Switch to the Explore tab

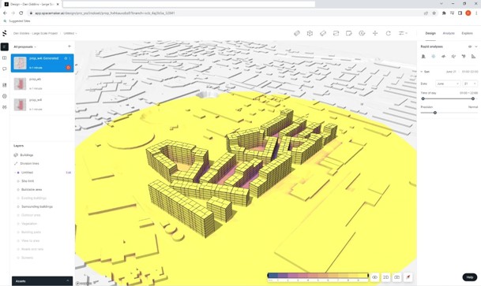[x=467, y=33]
